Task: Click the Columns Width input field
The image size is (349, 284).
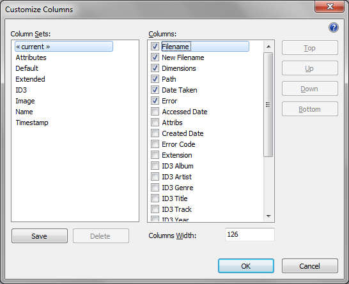Action: (x=250, y=234)
